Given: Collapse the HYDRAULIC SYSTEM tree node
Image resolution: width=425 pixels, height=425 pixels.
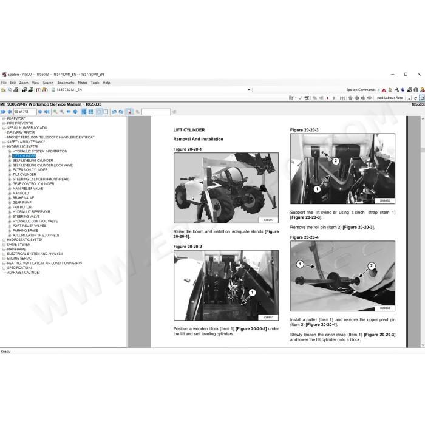Looking at the screenshot, I should [4, 147].
